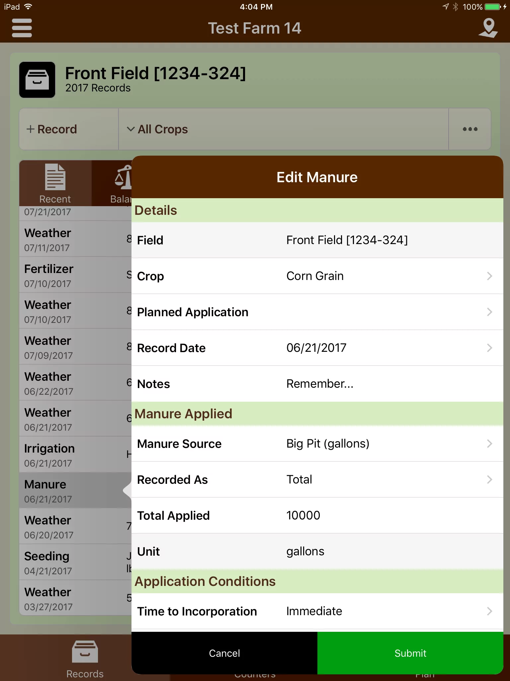The height and width of the screenshot is (681, 510).
Task: Open the Crop Corn Grain selector
Action: [x=317, y=276]
